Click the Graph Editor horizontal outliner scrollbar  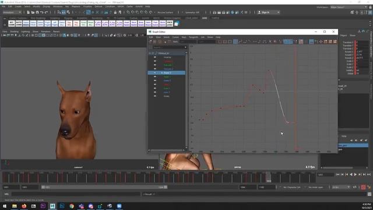point(167,150)
